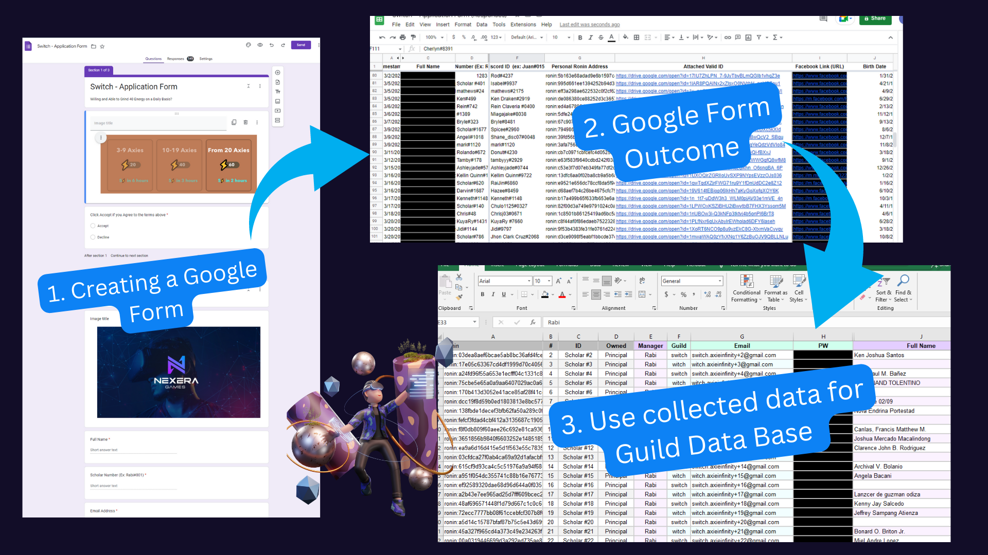The width and height of the screenshot is (988, 555).
Task: Select the Decline radio option
Action: 93,237
